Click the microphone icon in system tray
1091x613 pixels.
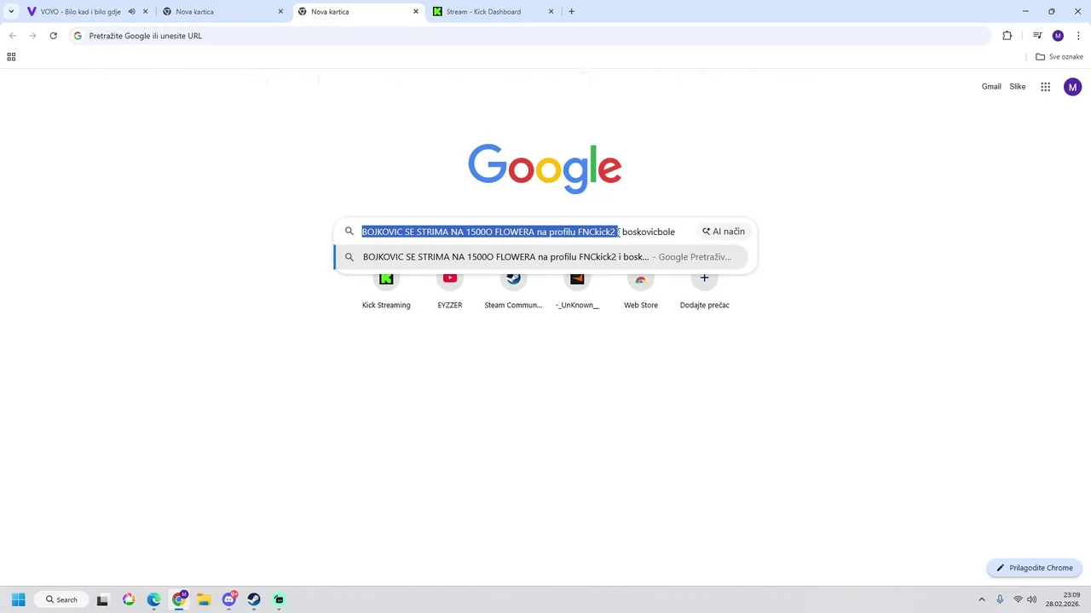point(1000,599)
